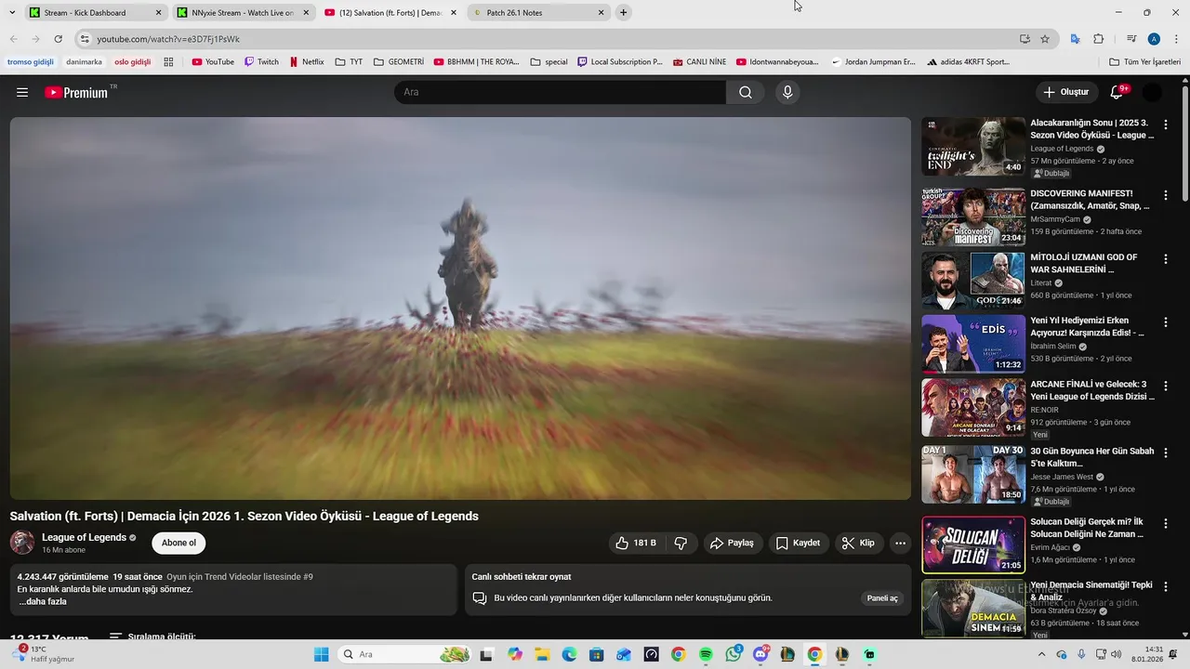The image size is (1190, 669).
Task: Open the 'GEOMETRİ' bookmark folder
Action: pos(398,62)
